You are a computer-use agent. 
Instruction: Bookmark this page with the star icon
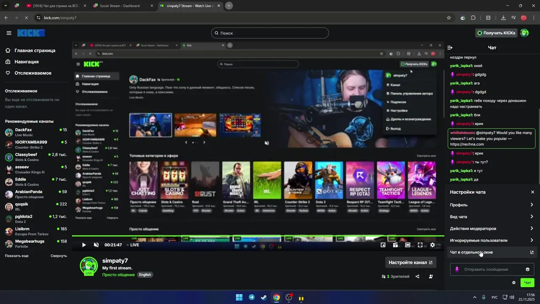pyautogui.click(x=449, y=18)
